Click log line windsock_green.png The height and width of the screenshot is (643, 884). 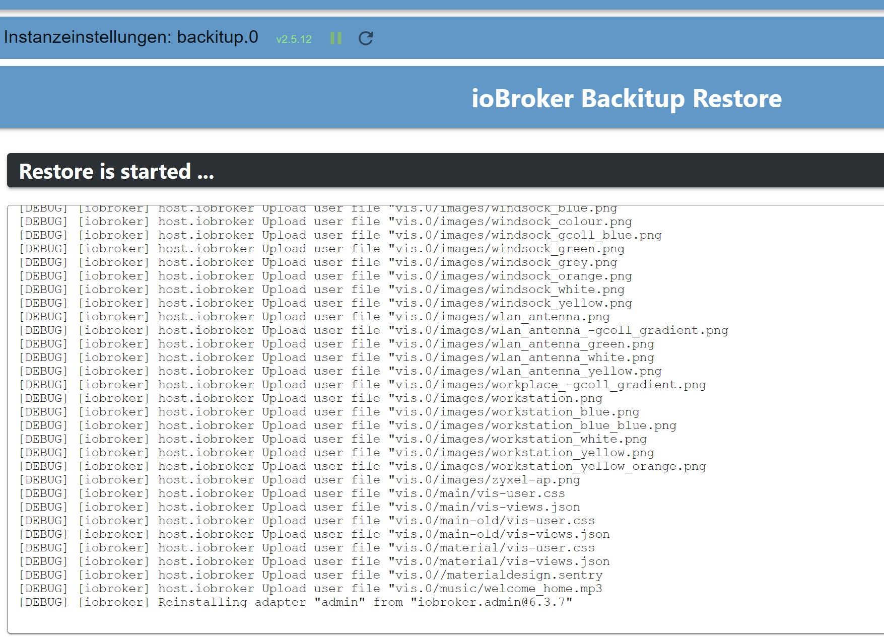pyautogui.click(x=321, y=249)
